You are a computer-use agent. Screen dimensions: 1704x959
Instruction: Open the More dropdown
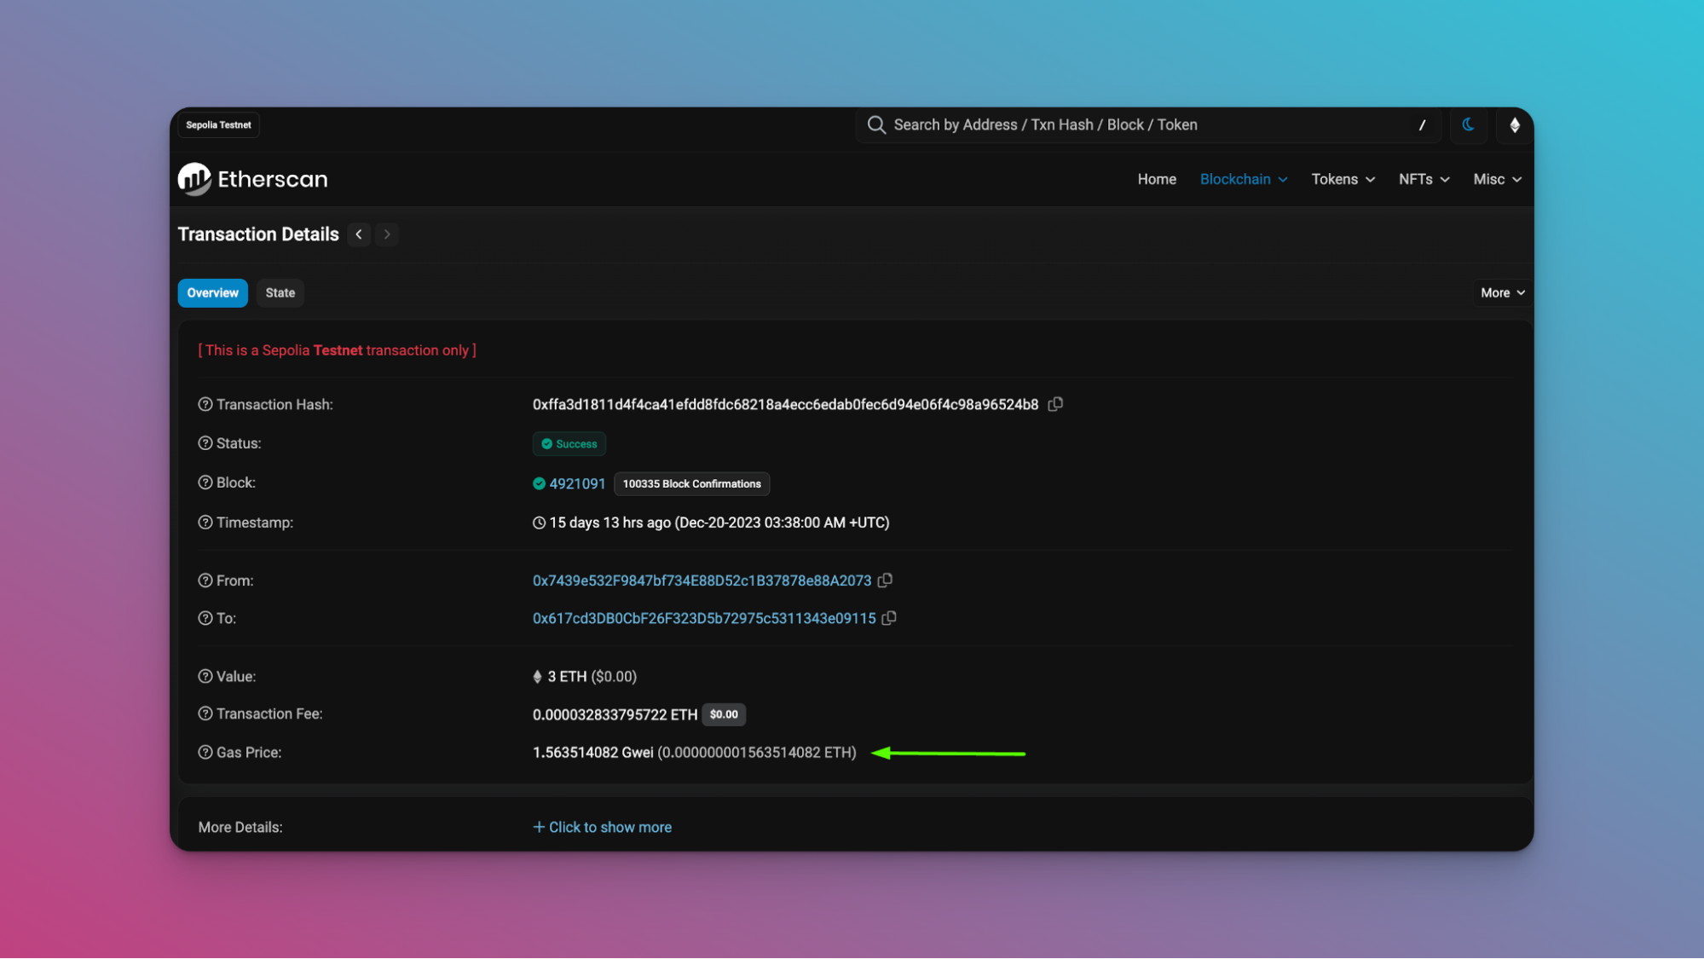tap(1502, 292)
